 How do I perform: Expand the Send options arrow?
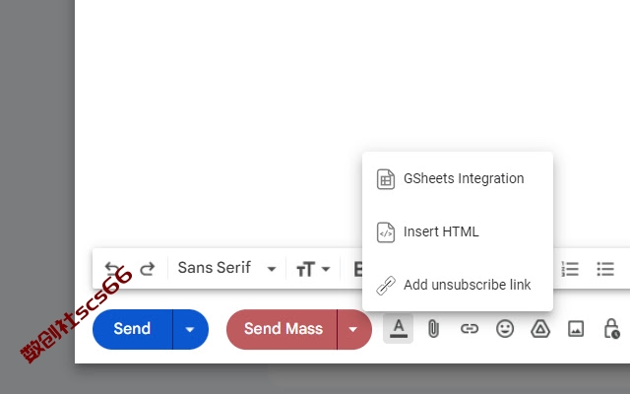tap(190, 329)
